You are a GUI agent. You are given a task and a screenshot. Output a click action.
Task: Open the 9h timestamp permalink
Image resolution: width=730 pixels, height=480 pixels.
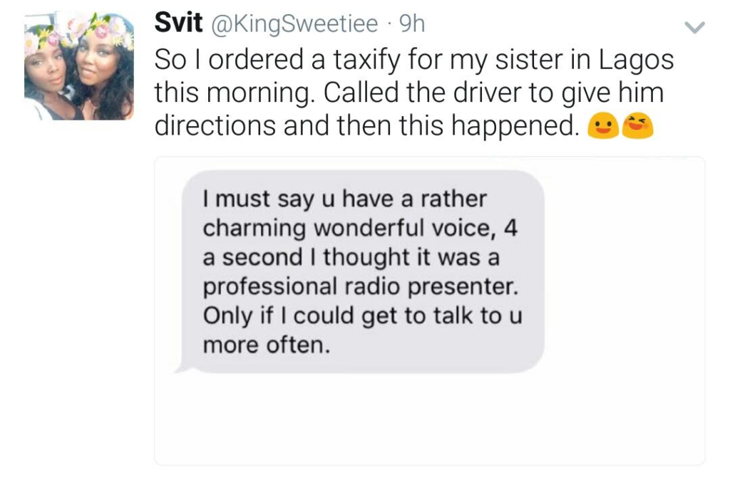tap(413, 24)
